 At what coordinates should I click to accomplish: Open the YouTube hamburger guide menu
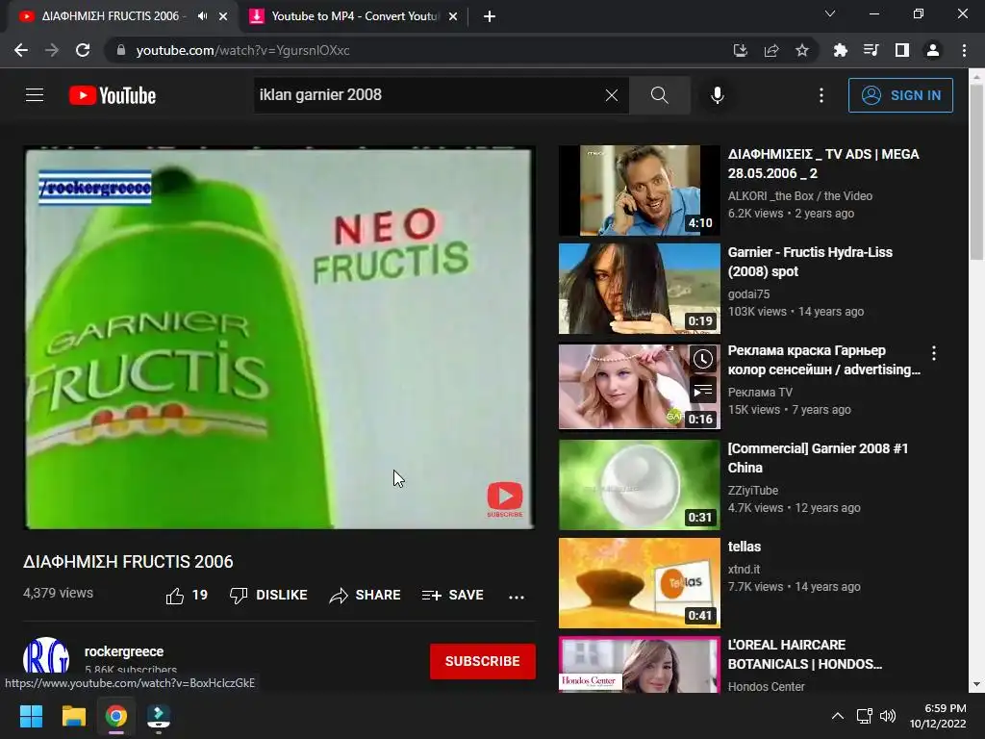pos(35,95)
